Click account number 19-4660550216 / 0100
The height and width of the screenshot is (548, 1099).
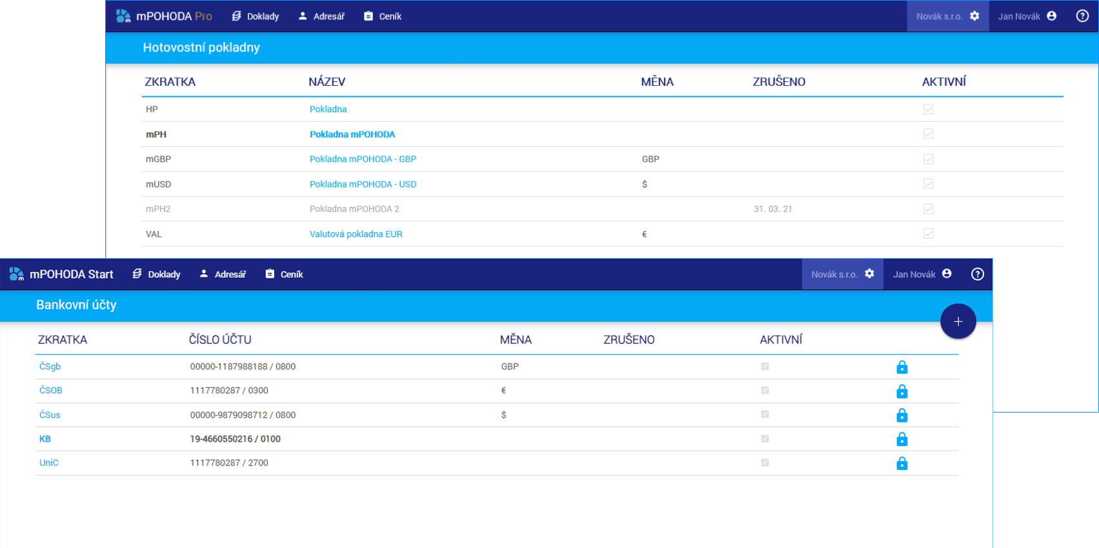click(x=236, y=438)
